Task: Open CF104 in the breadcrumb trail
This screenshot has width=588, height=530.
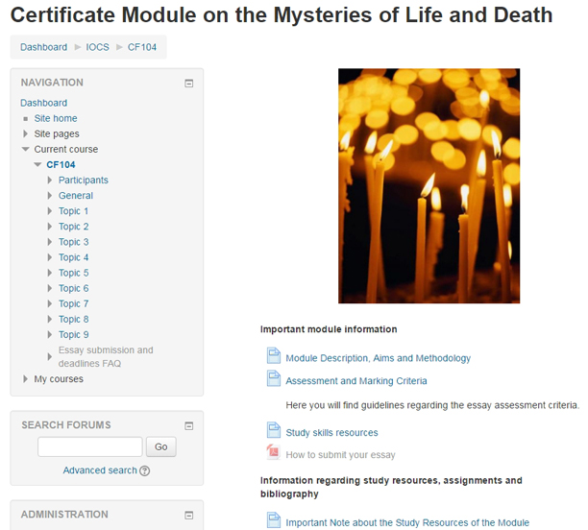Action: point(142,47)
